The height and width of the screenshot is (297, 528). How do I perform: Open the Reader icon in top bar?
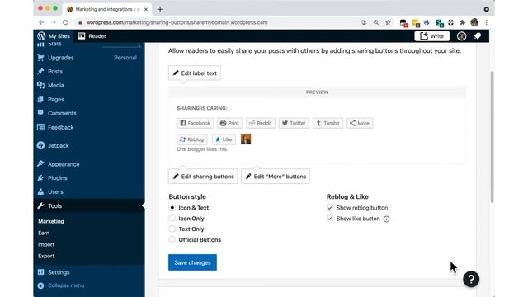82,36
